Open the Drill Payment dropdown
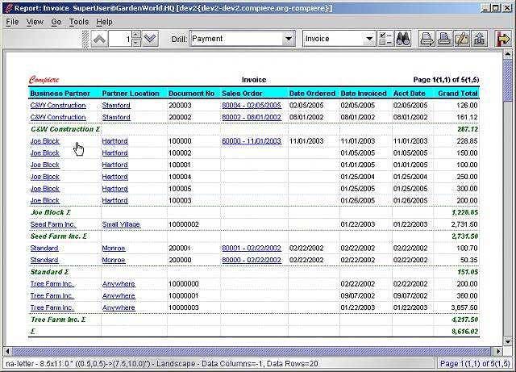The width and height of the screenshot is (516, 372). [x=289, y=39]
